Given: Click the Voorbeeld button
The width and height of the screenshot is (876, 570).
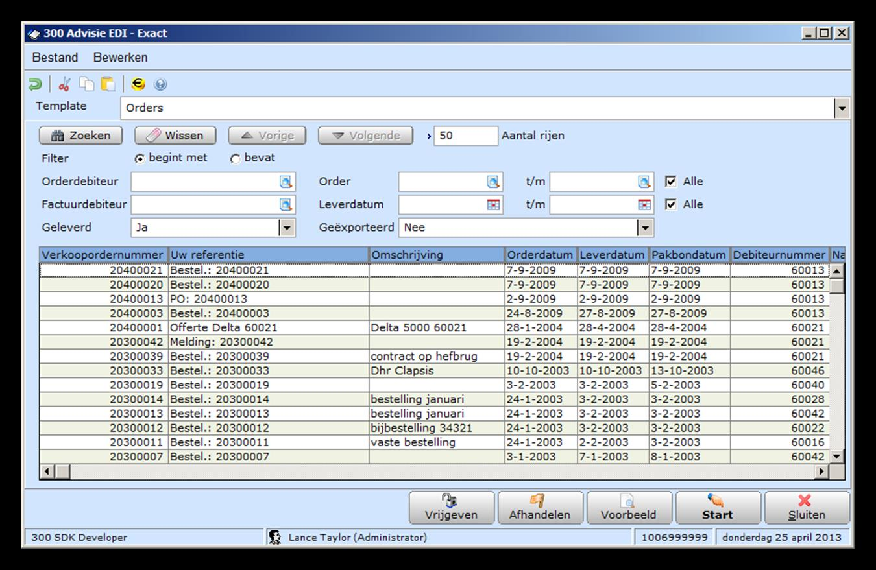Looking at the screenshot, I should [628, 508].
